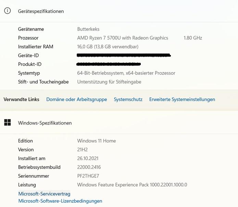Viewport: 238px width, 207px height.
Task: Click the Windows logo icon
Action: coord(7,123)
